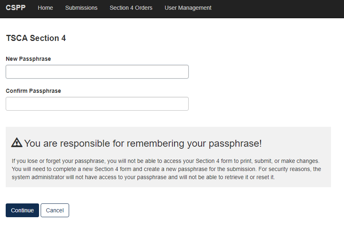Focus the New Passphrase input field
The width and height of the screenshot is (344, 233).
tap(97, 72)
